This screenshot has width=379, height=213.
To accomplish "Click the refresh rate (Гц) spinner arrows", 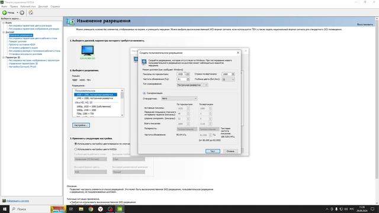I will coord(188,79).
